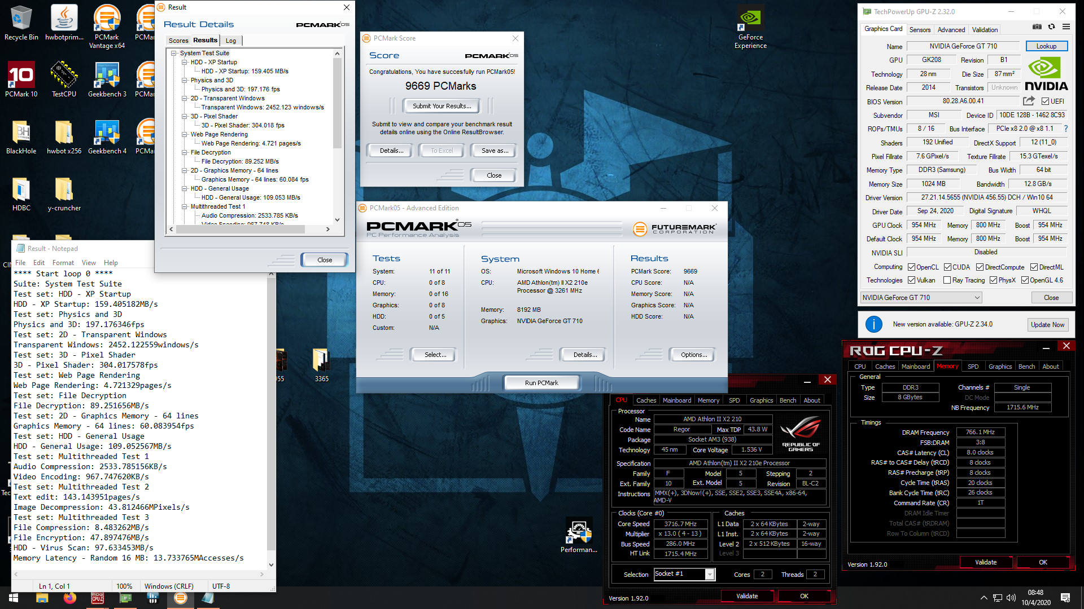Toggle the DirectML checkbox
Viewport: 1084px width, 609px height.
click(x=1034, y=267)
